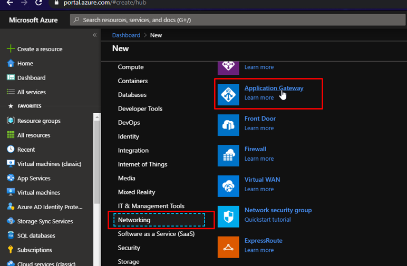Click the browser back arrow

[10, 3]
